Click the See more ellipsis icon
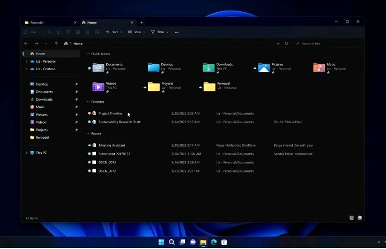Viewport: 386px width, 249px height. pos(177,32)
